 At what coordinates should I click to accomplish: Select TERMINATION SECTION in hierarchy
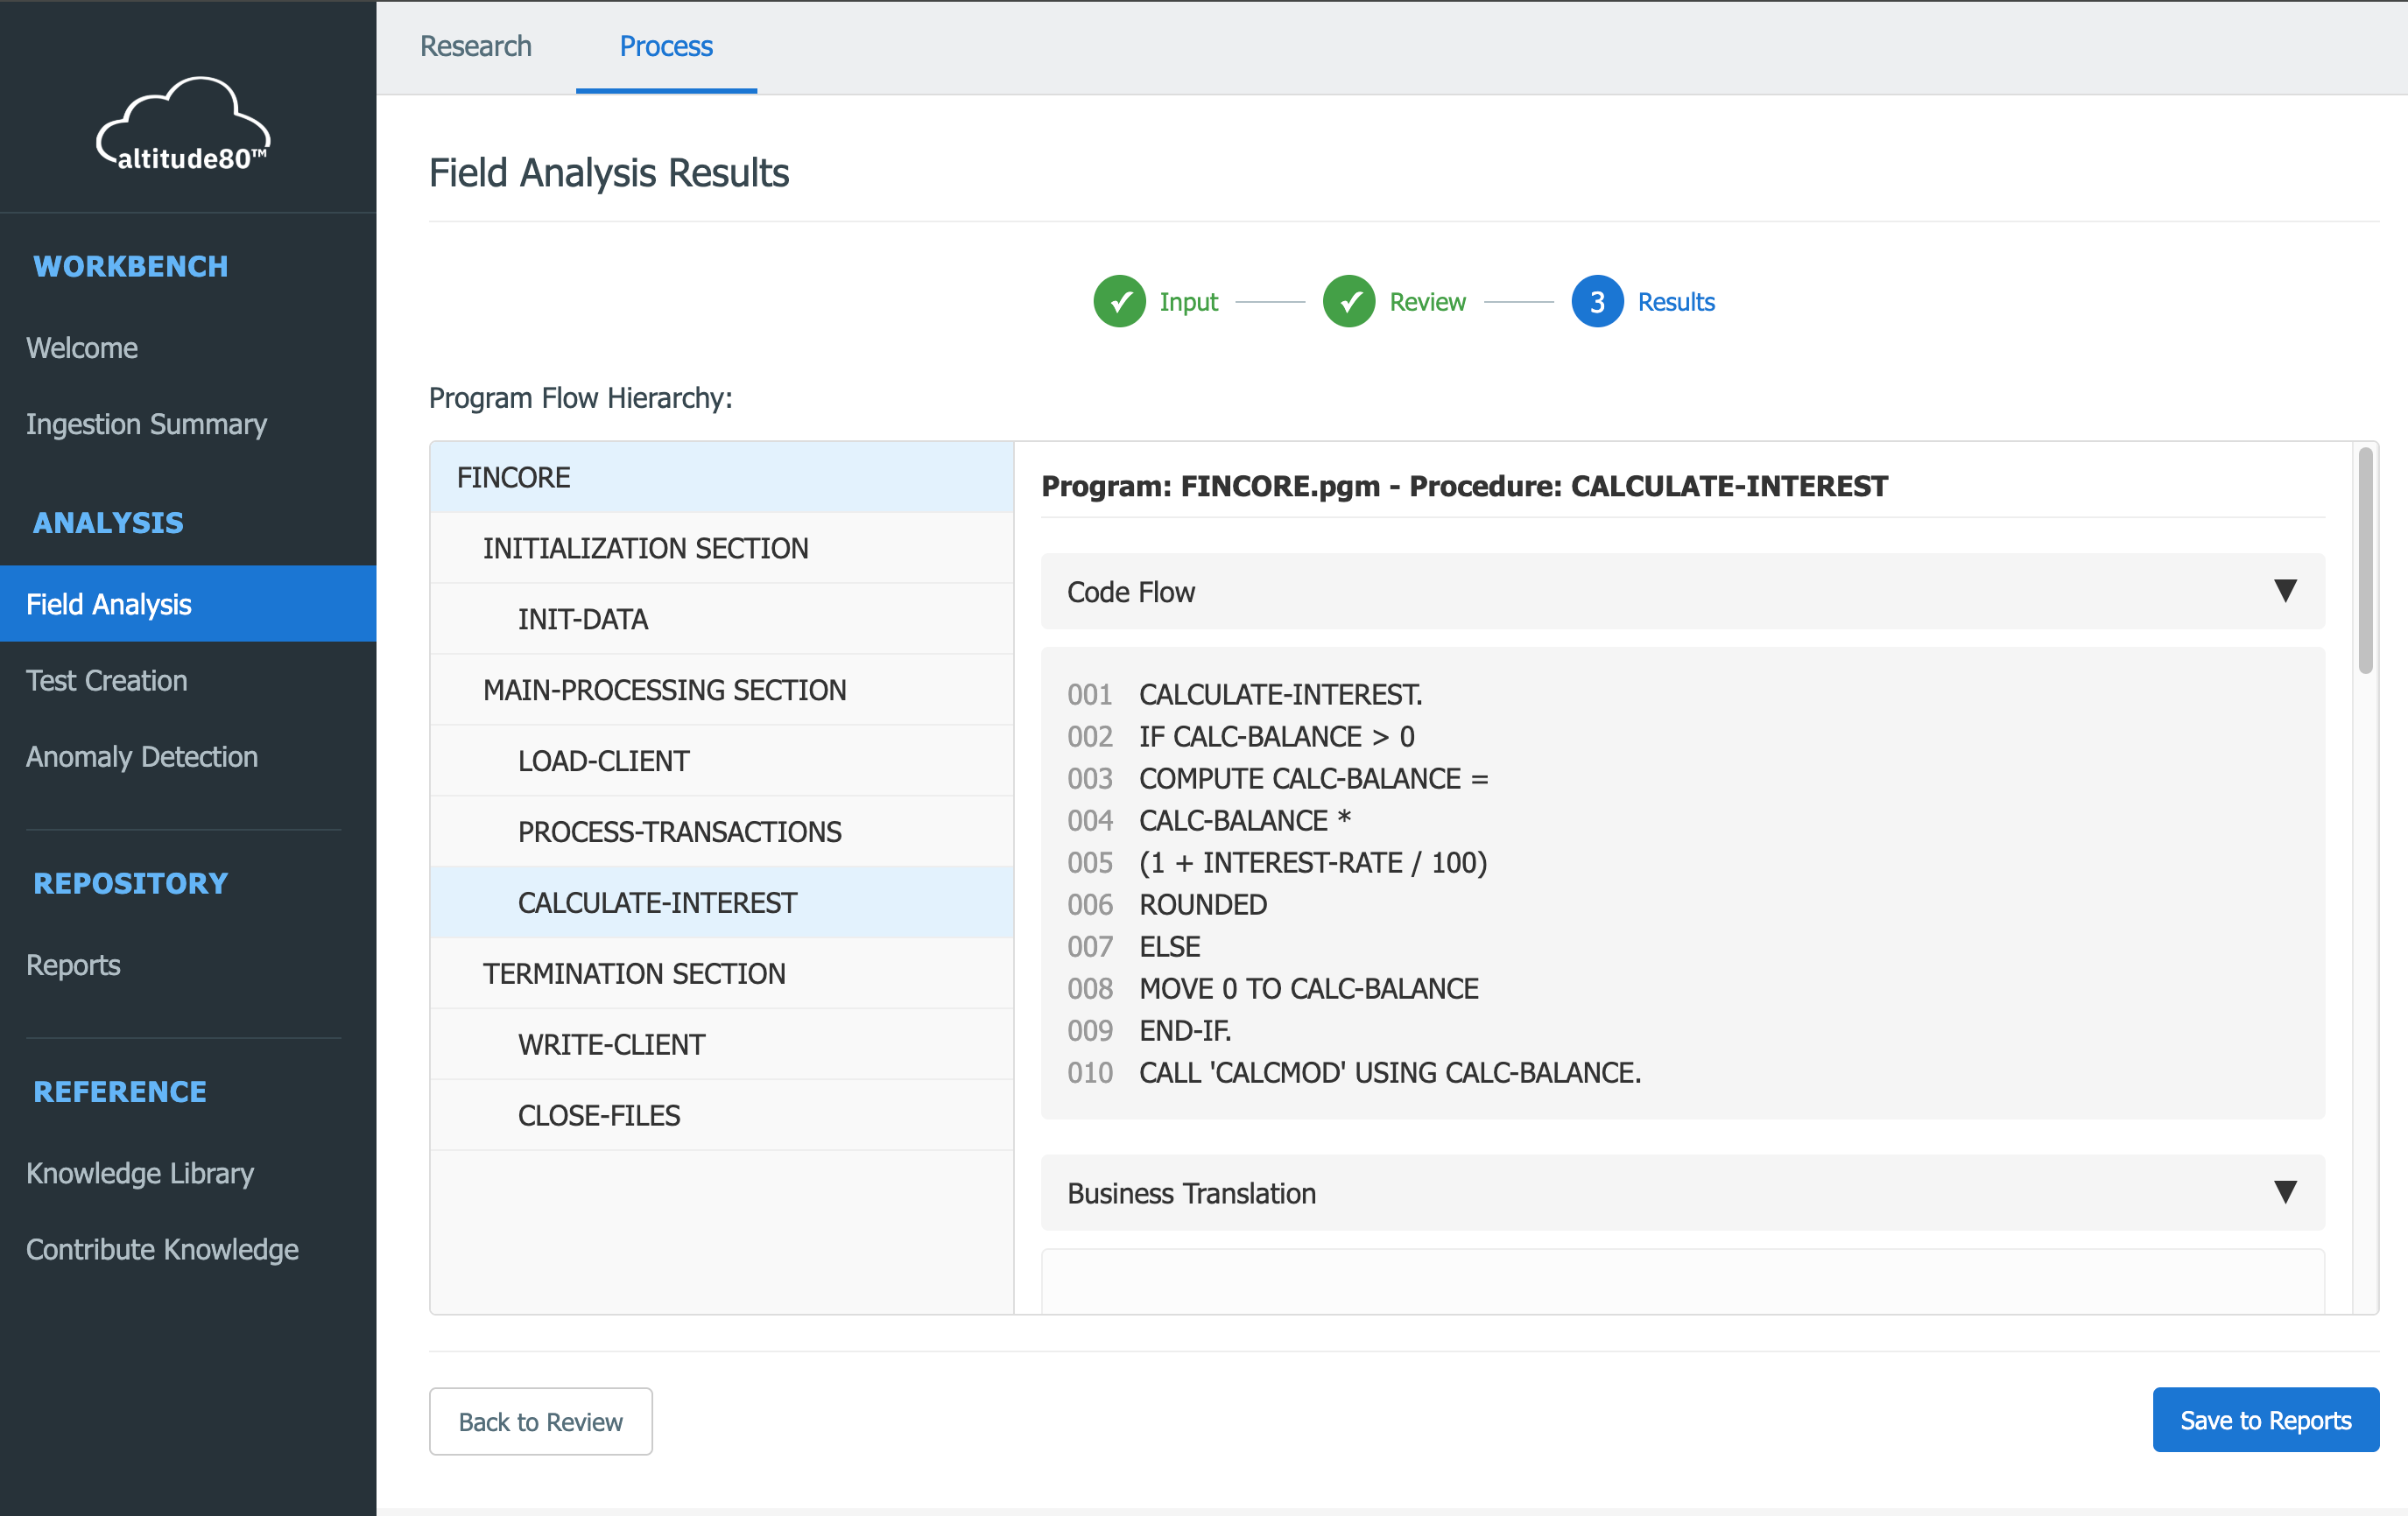tap(721, 974)
